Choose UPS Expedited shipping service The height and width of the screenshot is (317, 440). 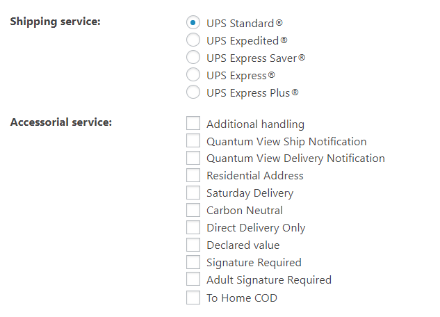pyautogui.click(x=193, y=40)
